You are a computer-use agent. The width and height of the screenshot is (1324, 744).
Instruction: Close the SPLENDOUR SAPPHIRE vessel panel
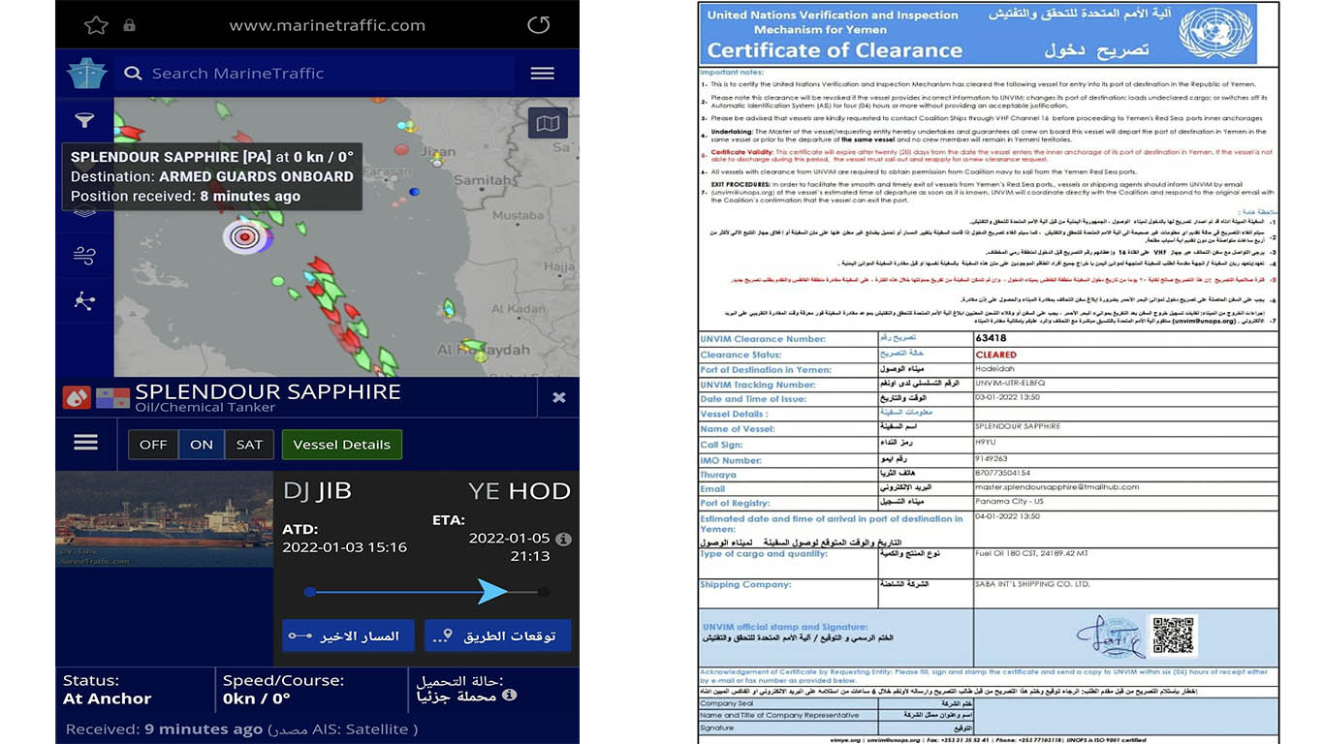click(x=559, y=397)
